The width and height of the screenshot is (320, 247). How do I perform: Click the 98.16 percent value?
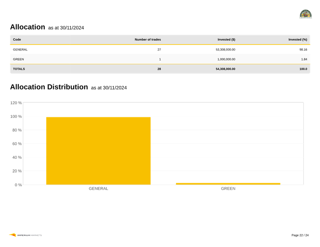[x=303, y=49]
